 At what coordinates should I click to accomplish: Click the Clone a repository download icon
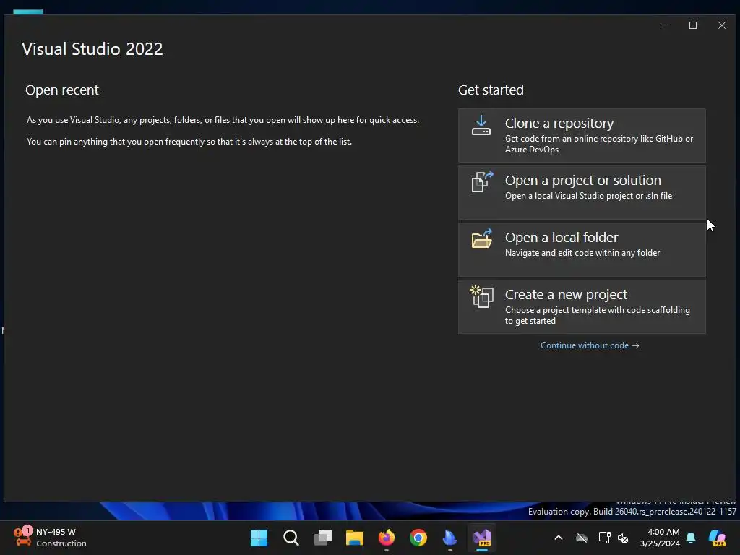[481, 126]
